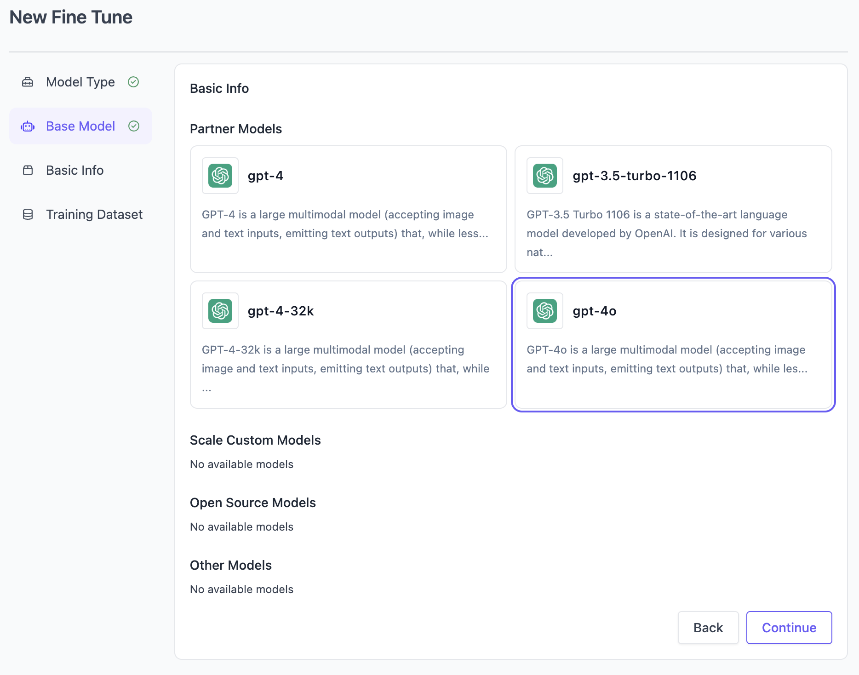
Task: Click the OpenAI logo on gpt-3.5-turbo-1106 card
Action: pos(545,176)
